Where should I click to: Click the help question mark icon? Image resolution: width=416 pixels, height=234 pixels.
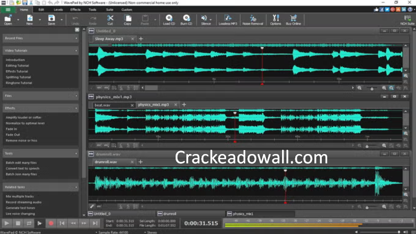pos(410,9)
